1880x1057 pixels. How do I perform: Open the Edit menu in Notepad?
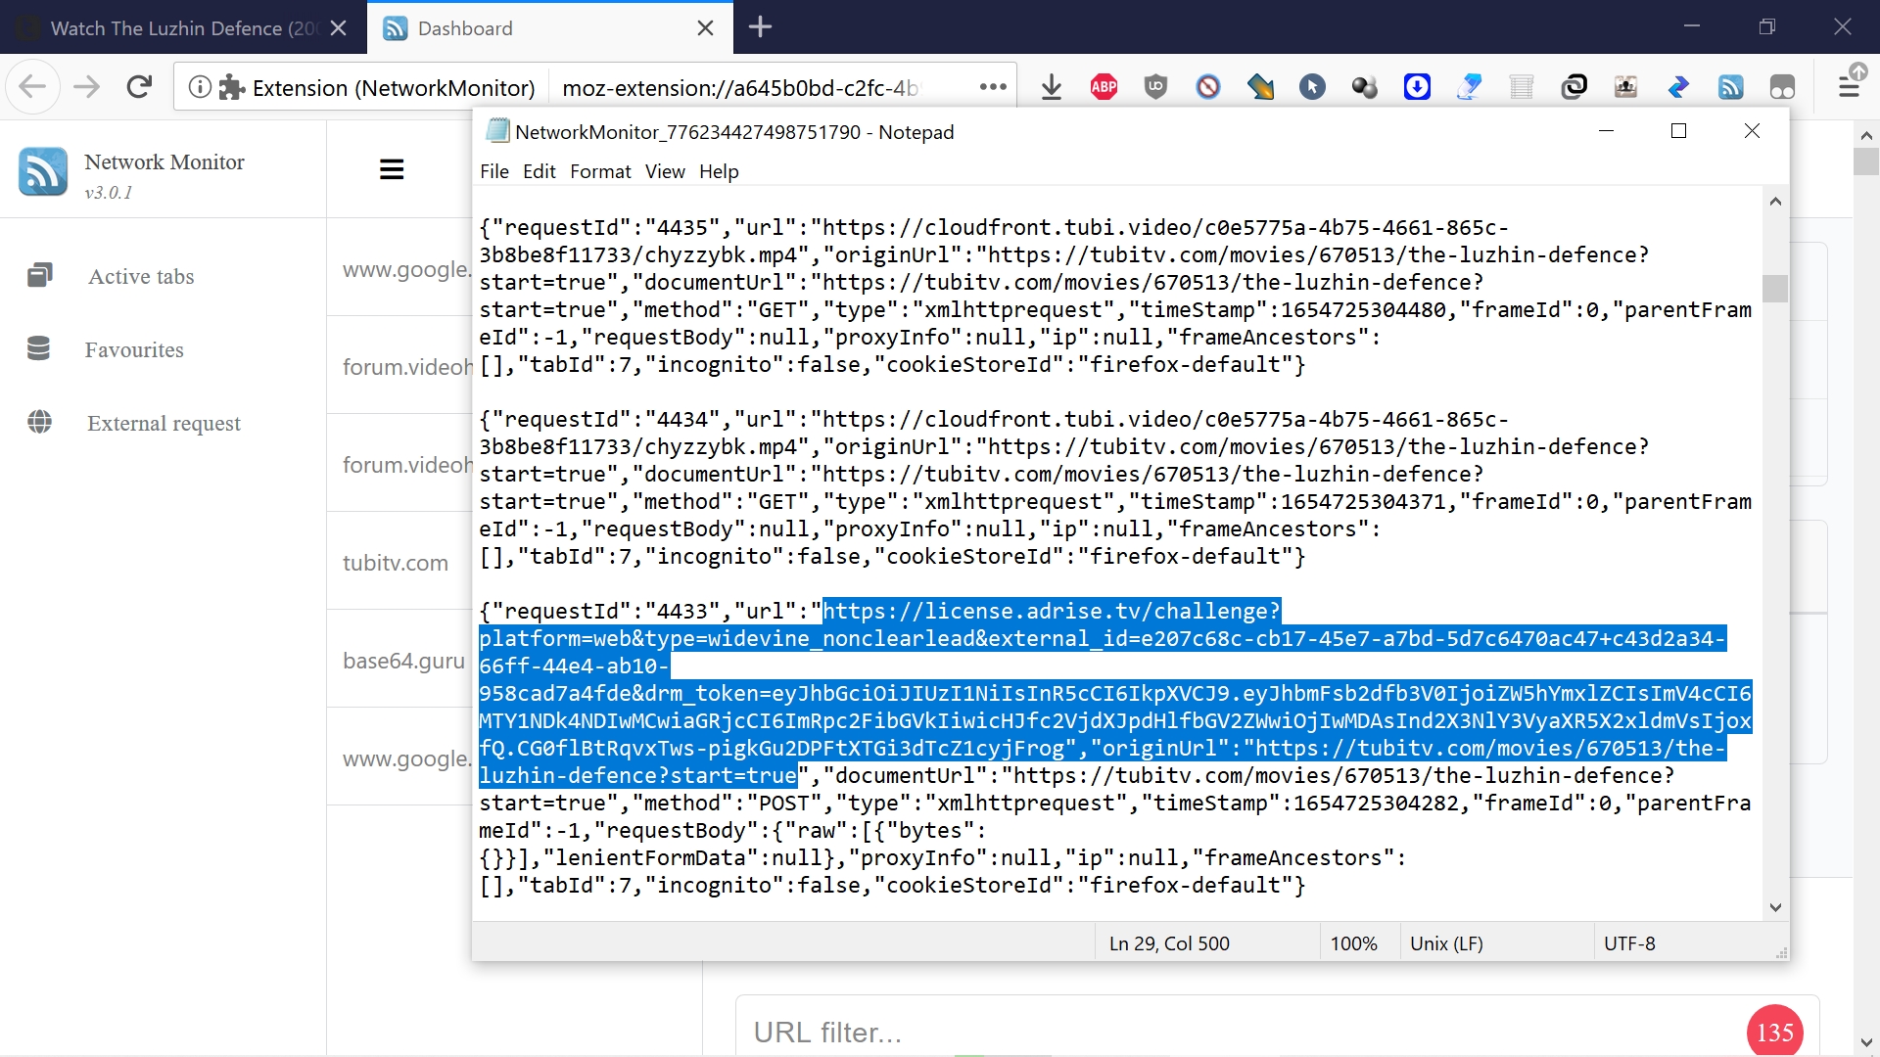[539, 171]
